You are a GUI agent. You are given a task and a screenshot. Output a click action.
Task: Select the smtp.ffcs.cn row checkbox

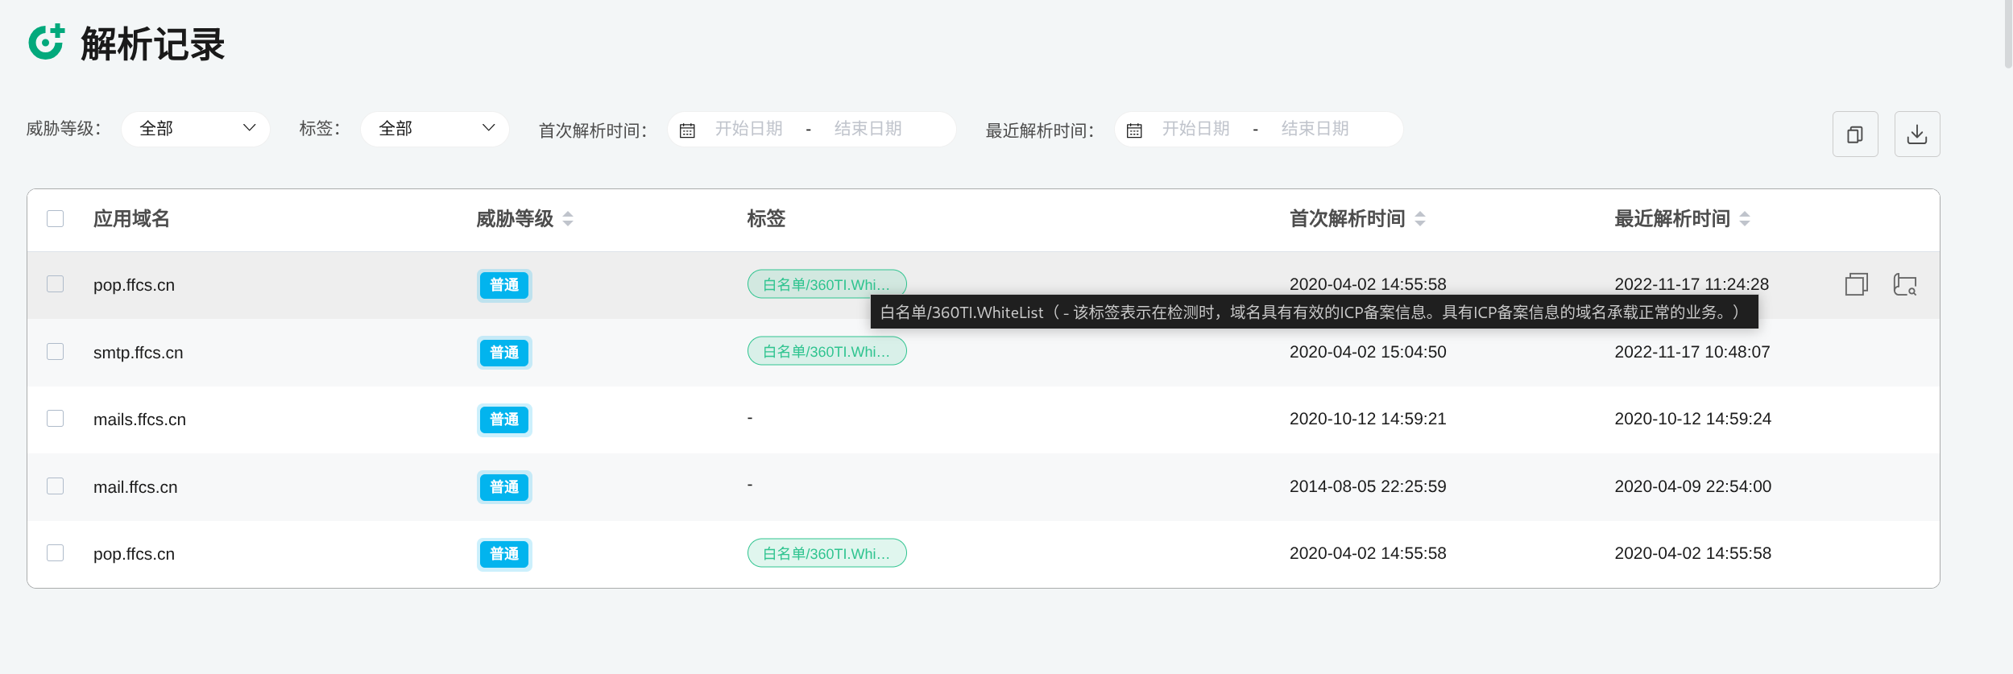click(55, 352)
